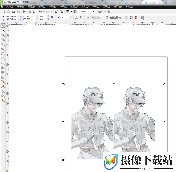Open the Bitmap Color Mask icon
This screenshot has width=176, height=172.
pos(136,18)
